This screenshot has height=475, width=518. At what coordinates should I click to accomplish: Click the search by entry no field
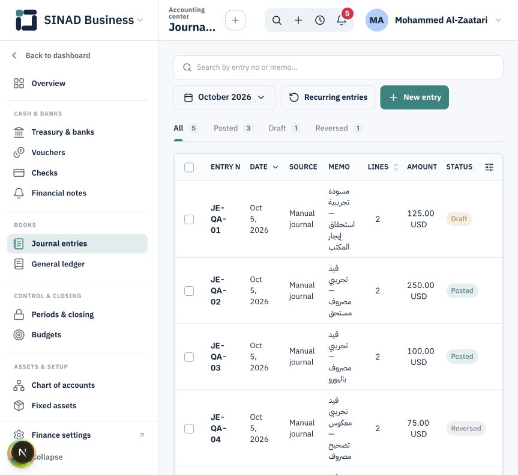pos(339,67)
